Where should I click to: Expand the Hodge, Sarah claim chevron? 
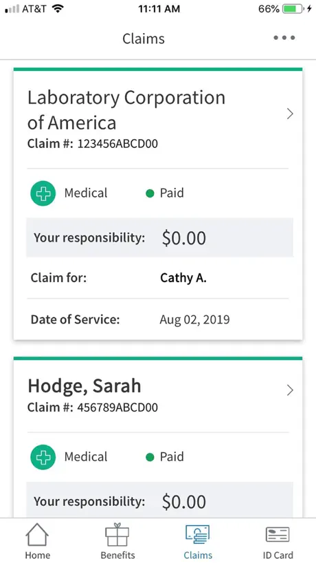tap(290, 390)
